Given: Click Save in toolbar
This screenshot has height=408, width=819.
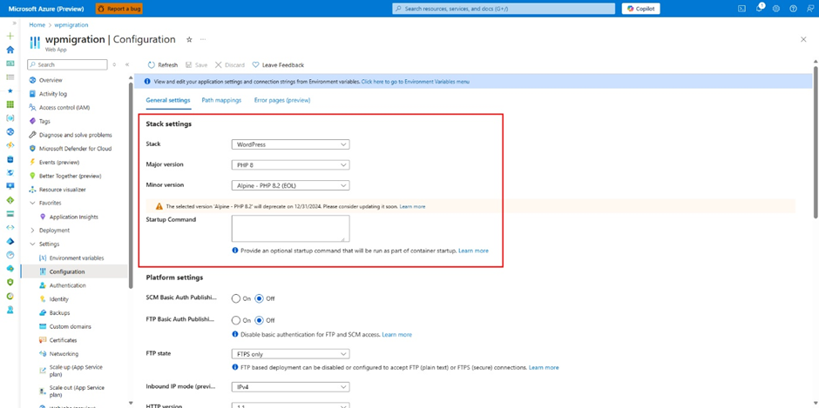Looking at the screenshot, I should [196, 65].
